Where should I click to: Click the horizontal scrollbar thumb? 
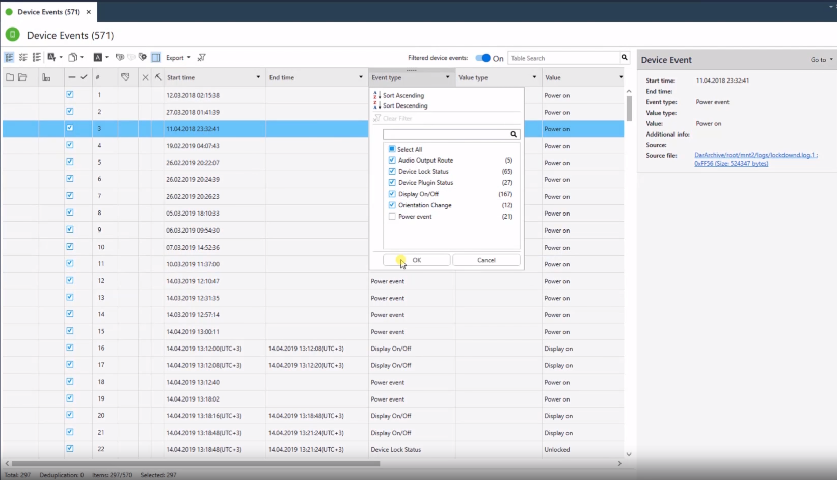point(196,464)
